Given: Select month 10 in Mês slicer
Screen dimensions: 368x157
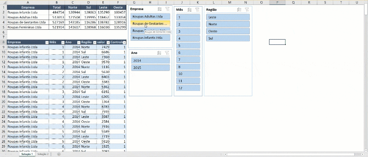Looking at the screenshot, I should click(188, 74).
